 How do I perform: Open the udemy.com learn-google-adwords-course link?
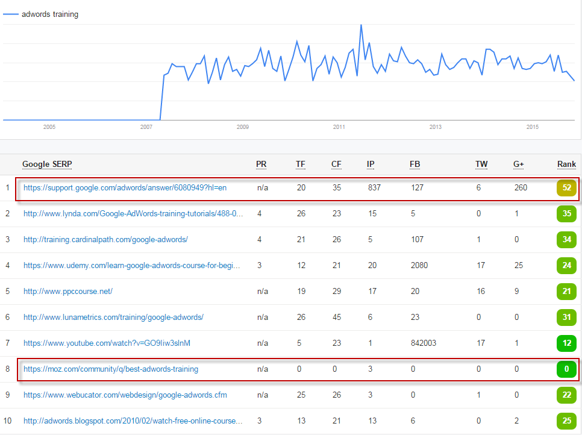pyautogui.click(x=132, y=265)
